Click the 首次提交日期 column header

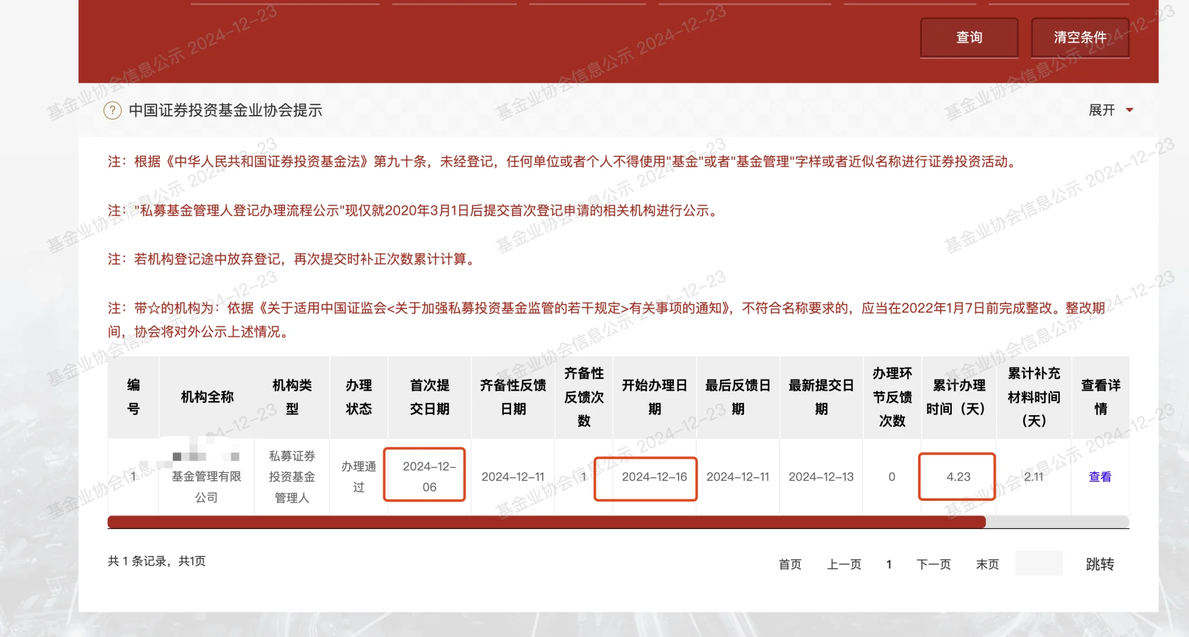click(x=430, y=397)
